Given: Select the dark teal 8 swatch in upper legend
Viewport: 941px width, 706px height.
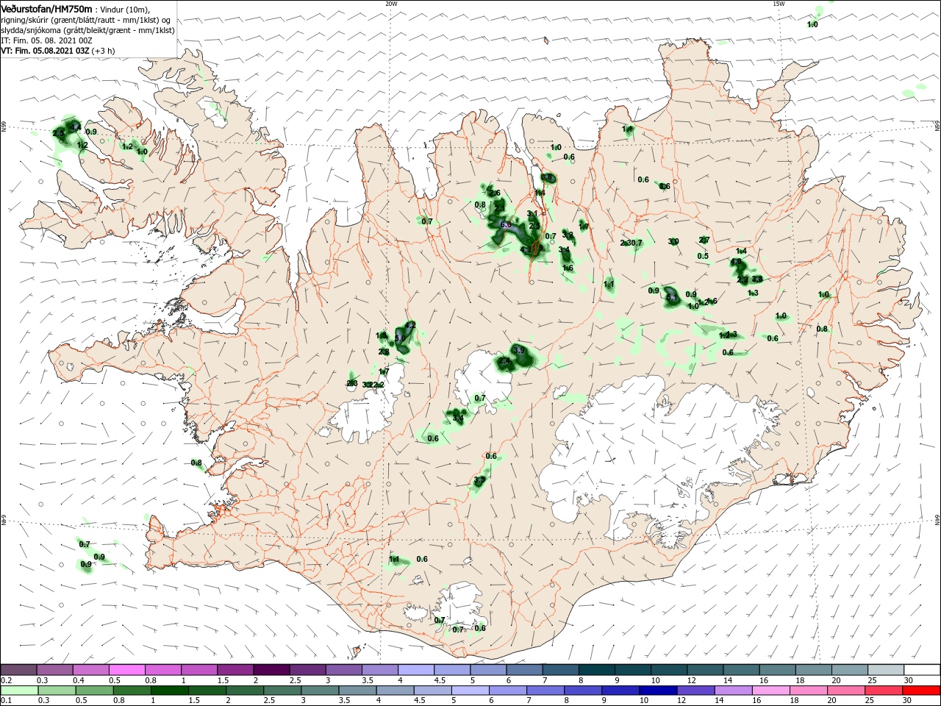Looking at the screenshot, I should click(596, 669).
